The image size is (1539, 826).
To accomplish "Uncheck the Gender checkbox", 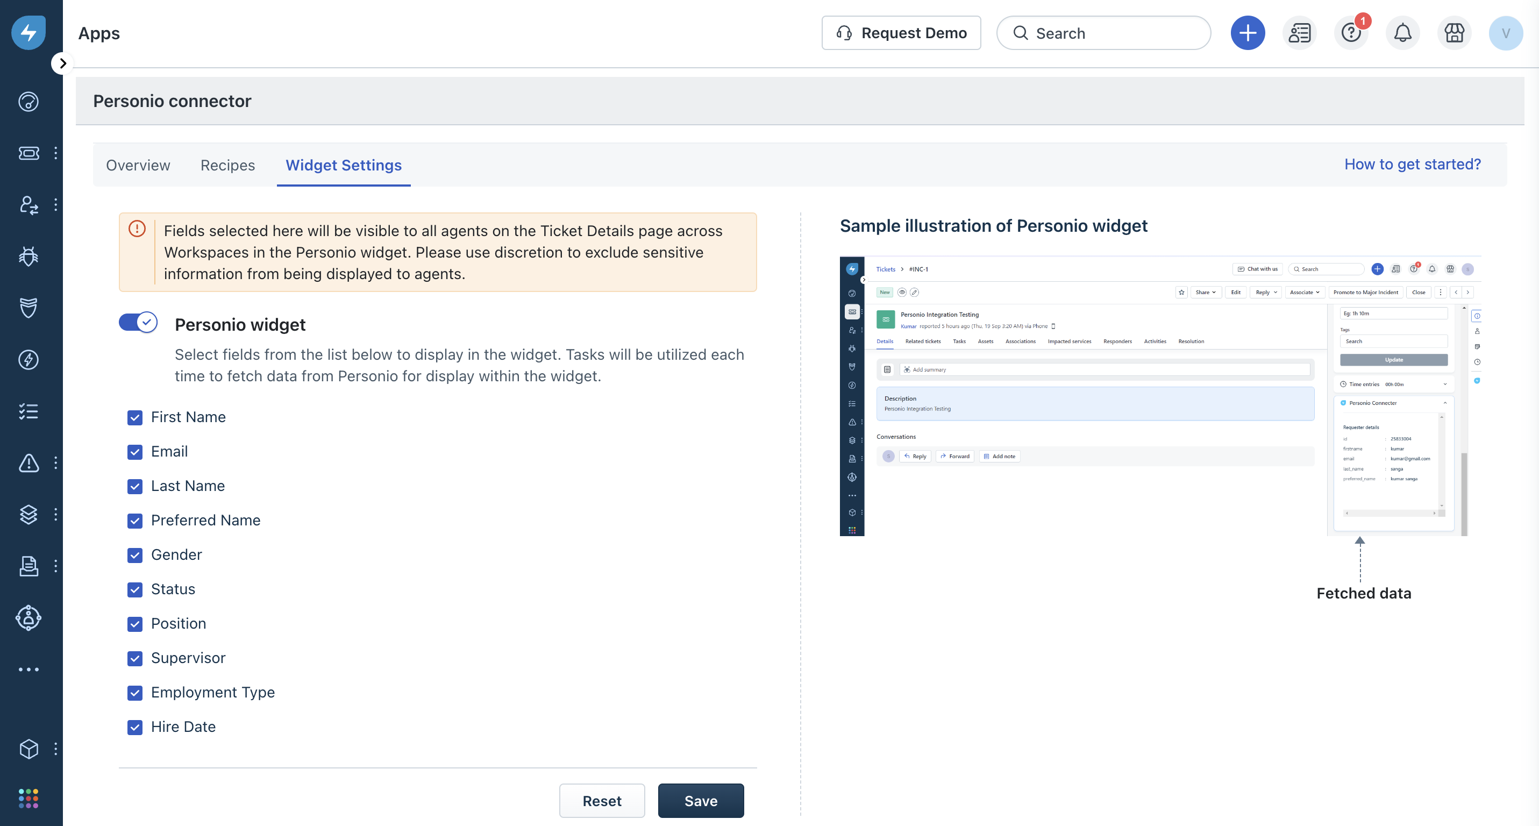I will (x=135, y=556).
